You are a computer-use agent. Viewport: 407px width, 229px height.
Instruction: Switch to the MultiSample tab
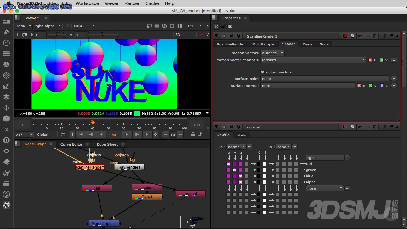point(263,44)
